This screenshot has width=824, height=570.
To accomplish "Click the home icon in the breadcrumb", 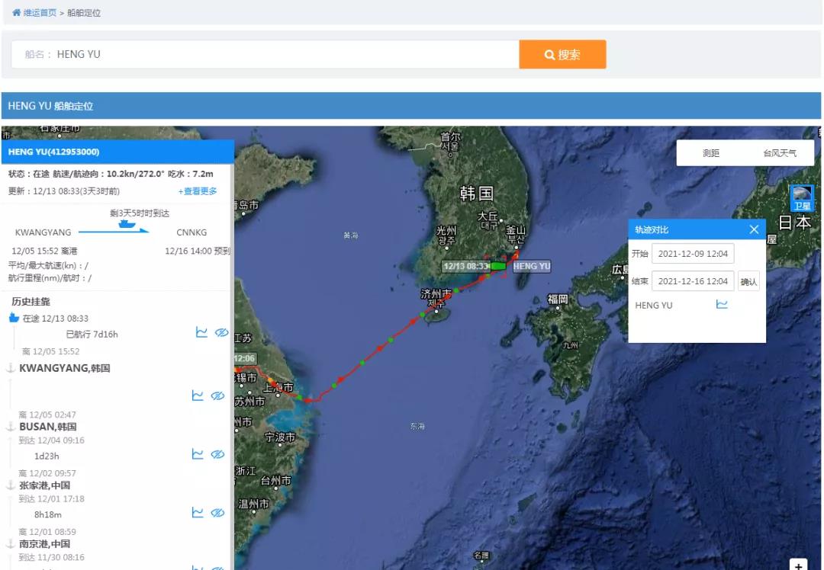I will [x=16, y=13].
